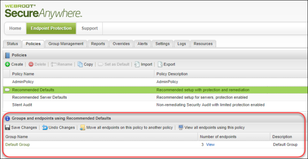This screenshot has width=308, height=159.
Task: Sort by Policy Name column header
Action: (82, 74)
